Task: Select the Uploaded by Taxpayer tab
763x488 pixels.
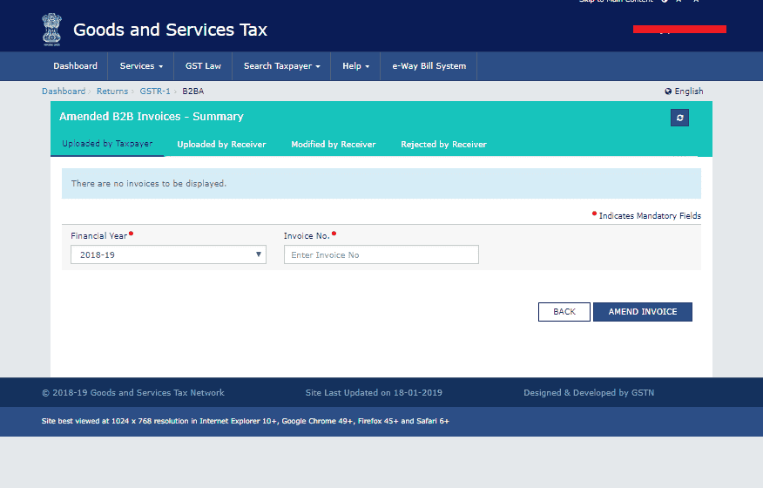Action: (107, 144)
